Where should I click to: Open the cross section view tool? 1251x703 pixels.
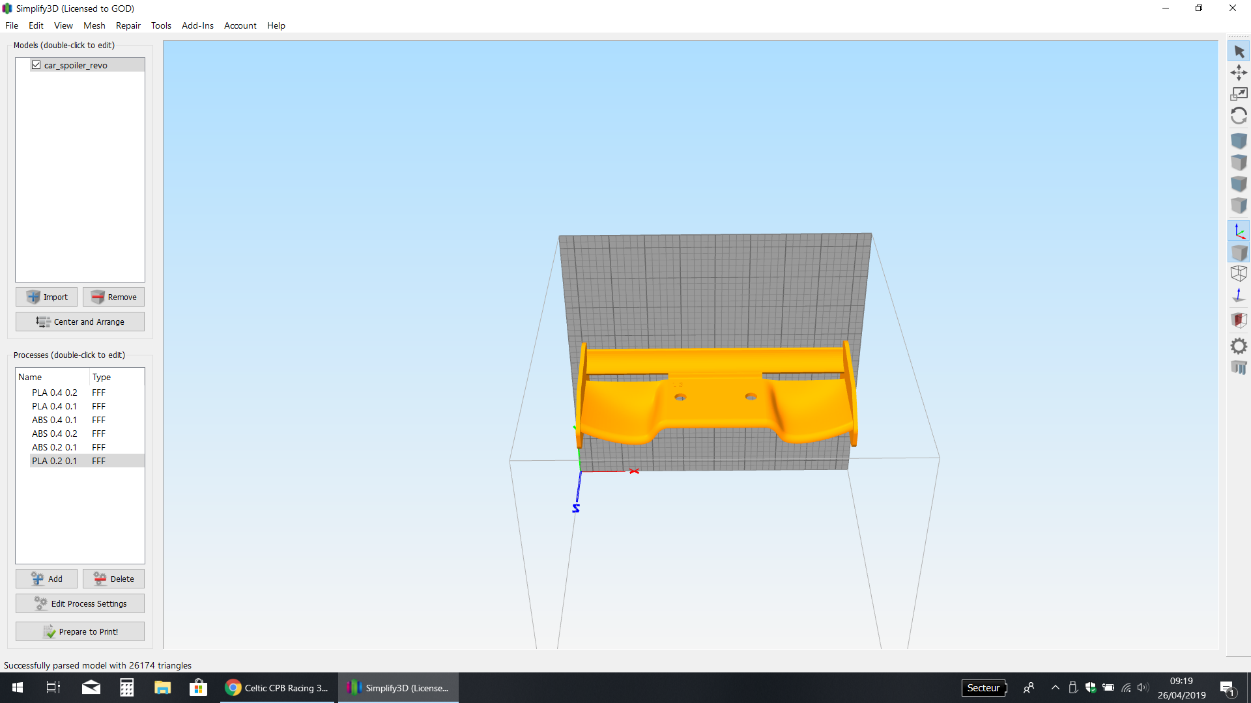click(x=1239, y=320)
